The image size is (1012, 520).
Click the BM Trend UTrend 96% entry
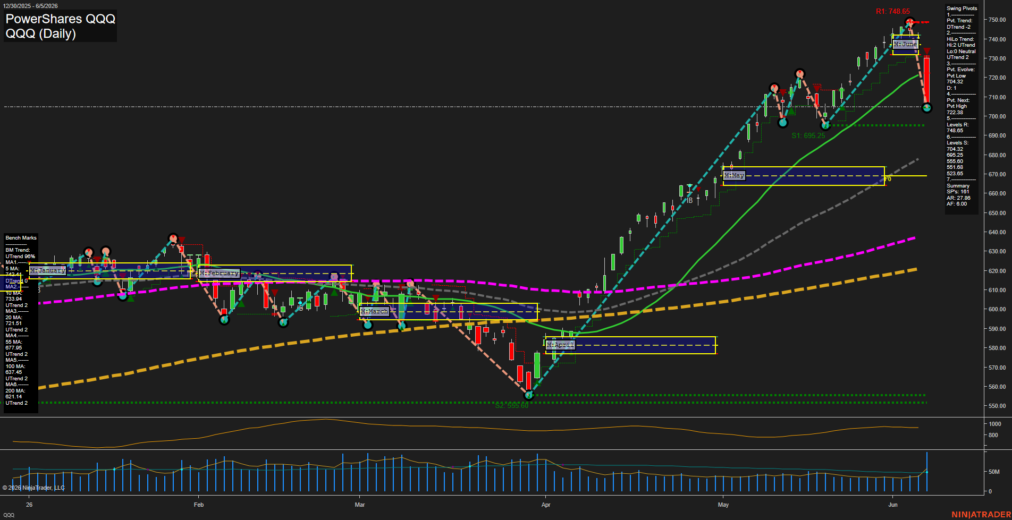[x=20, y=253]
